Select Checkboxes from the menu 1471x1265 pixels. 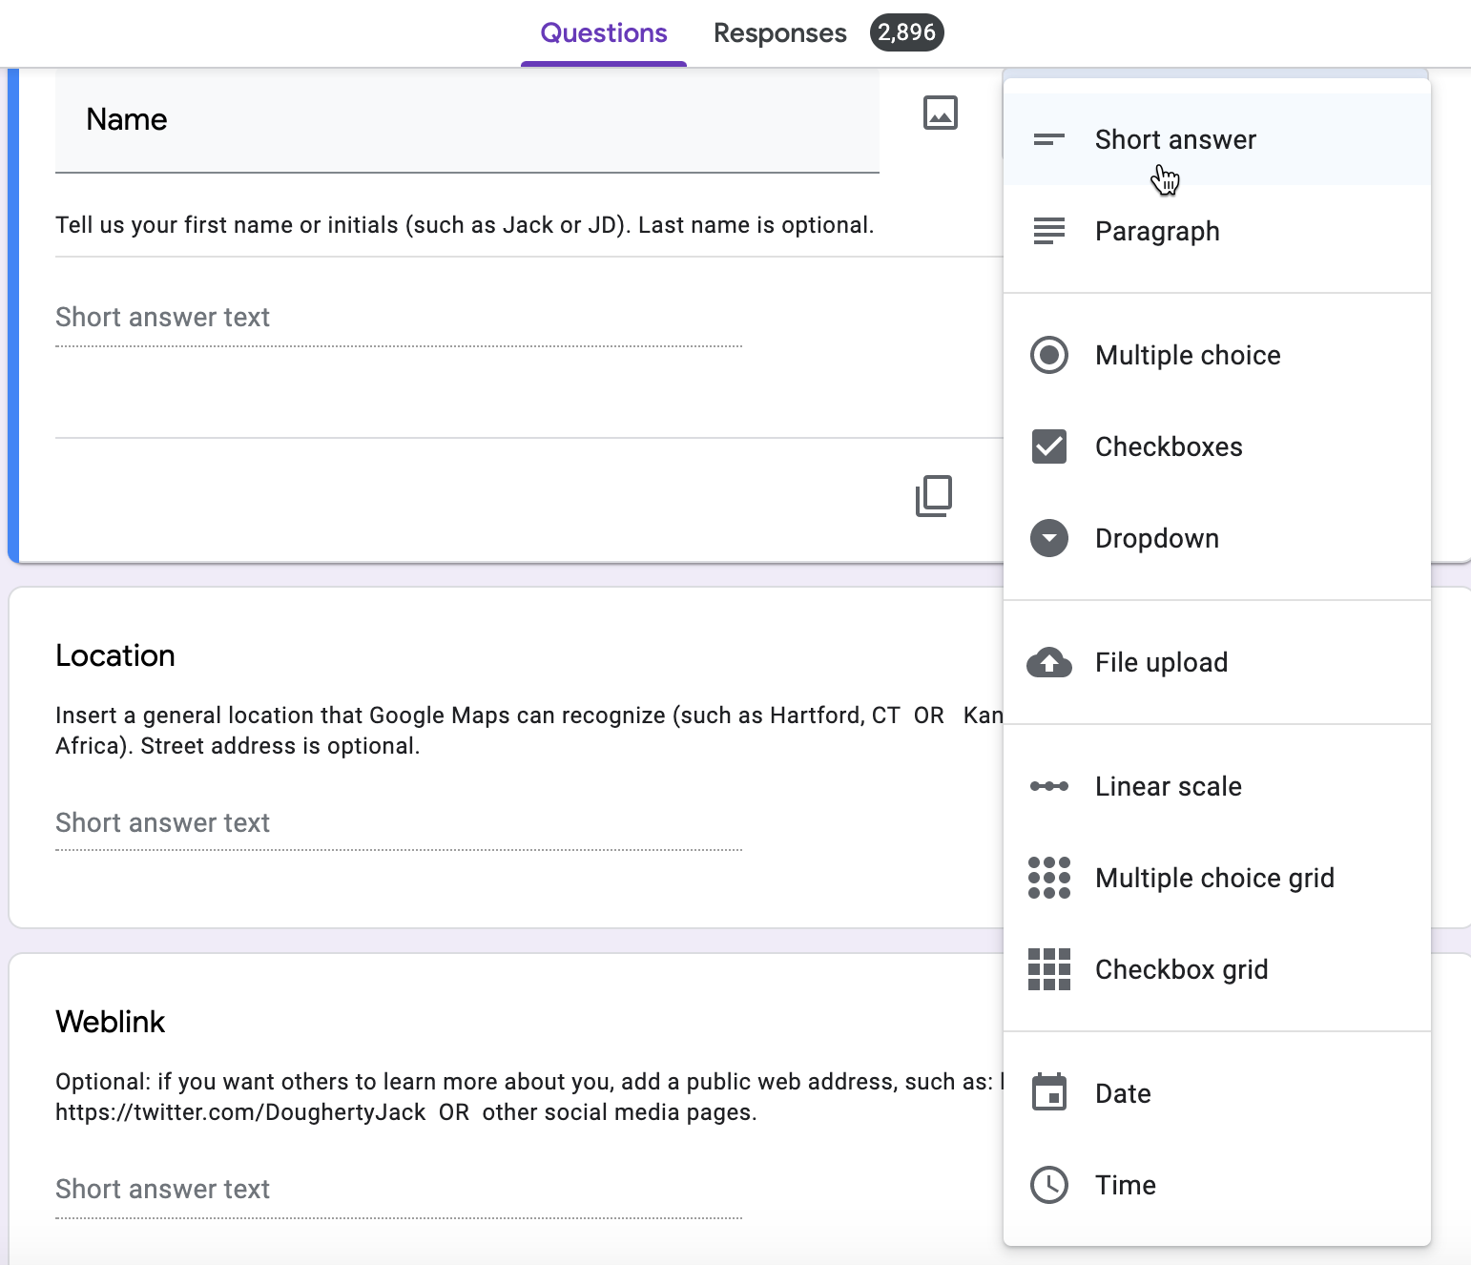click(x=1217, y=446)
